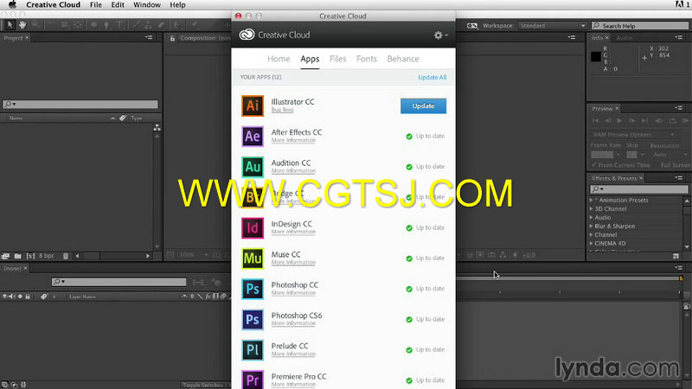
Task: Open project flowchart view icon
Action: tap(157, 127)
